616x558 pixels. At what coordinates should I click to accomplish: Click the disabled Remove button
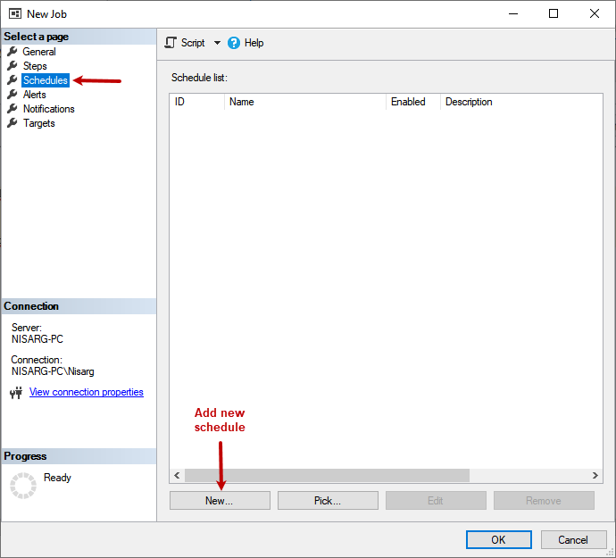pyautogui.click(x=544, y=500)
